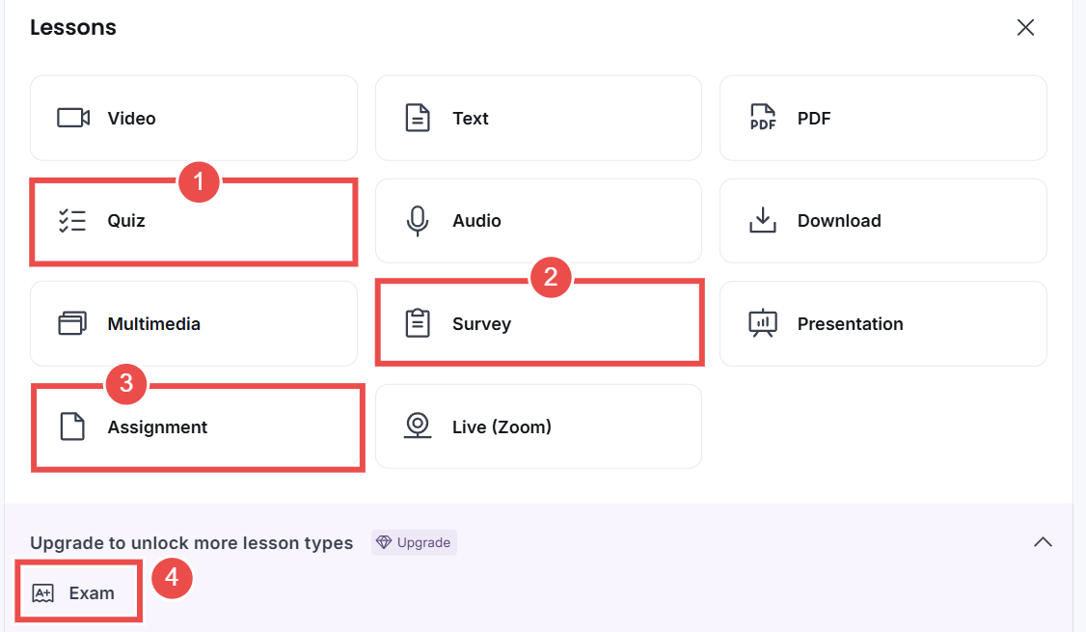Click the Multimedia stacked-windows icon
1086x632 pixels.
[72, 323]
